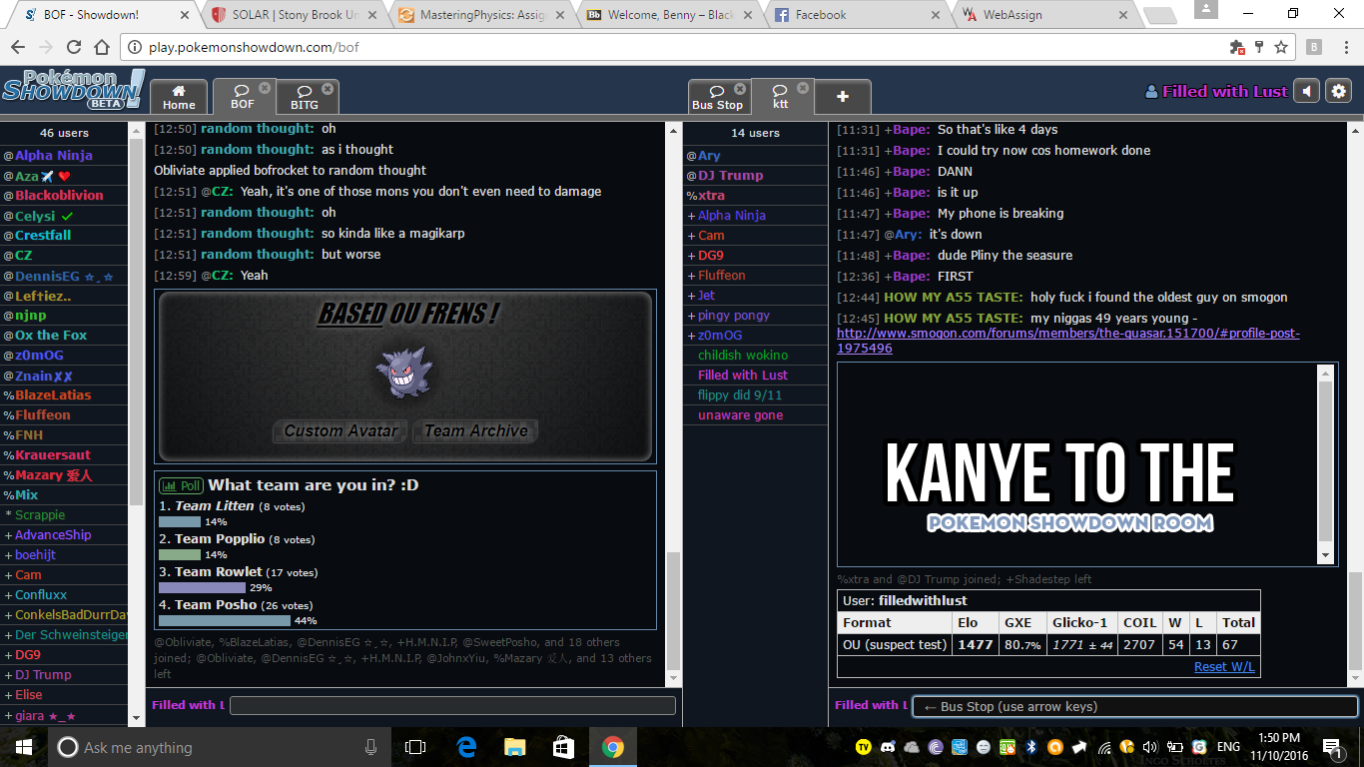
Task: Open system volume tray icon
Action: pyautogui.click(x=1151, y=747)
